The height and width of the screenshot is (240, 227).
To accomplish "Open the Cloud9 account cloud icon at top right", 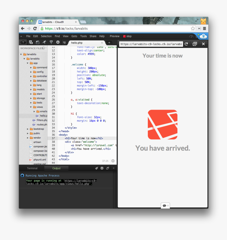I will pyautogui.click(x=203, y=36).
